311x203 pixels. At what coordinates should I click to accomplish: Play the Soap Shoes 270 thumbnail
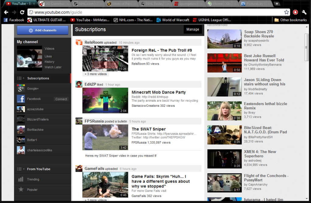pos(224,39)
